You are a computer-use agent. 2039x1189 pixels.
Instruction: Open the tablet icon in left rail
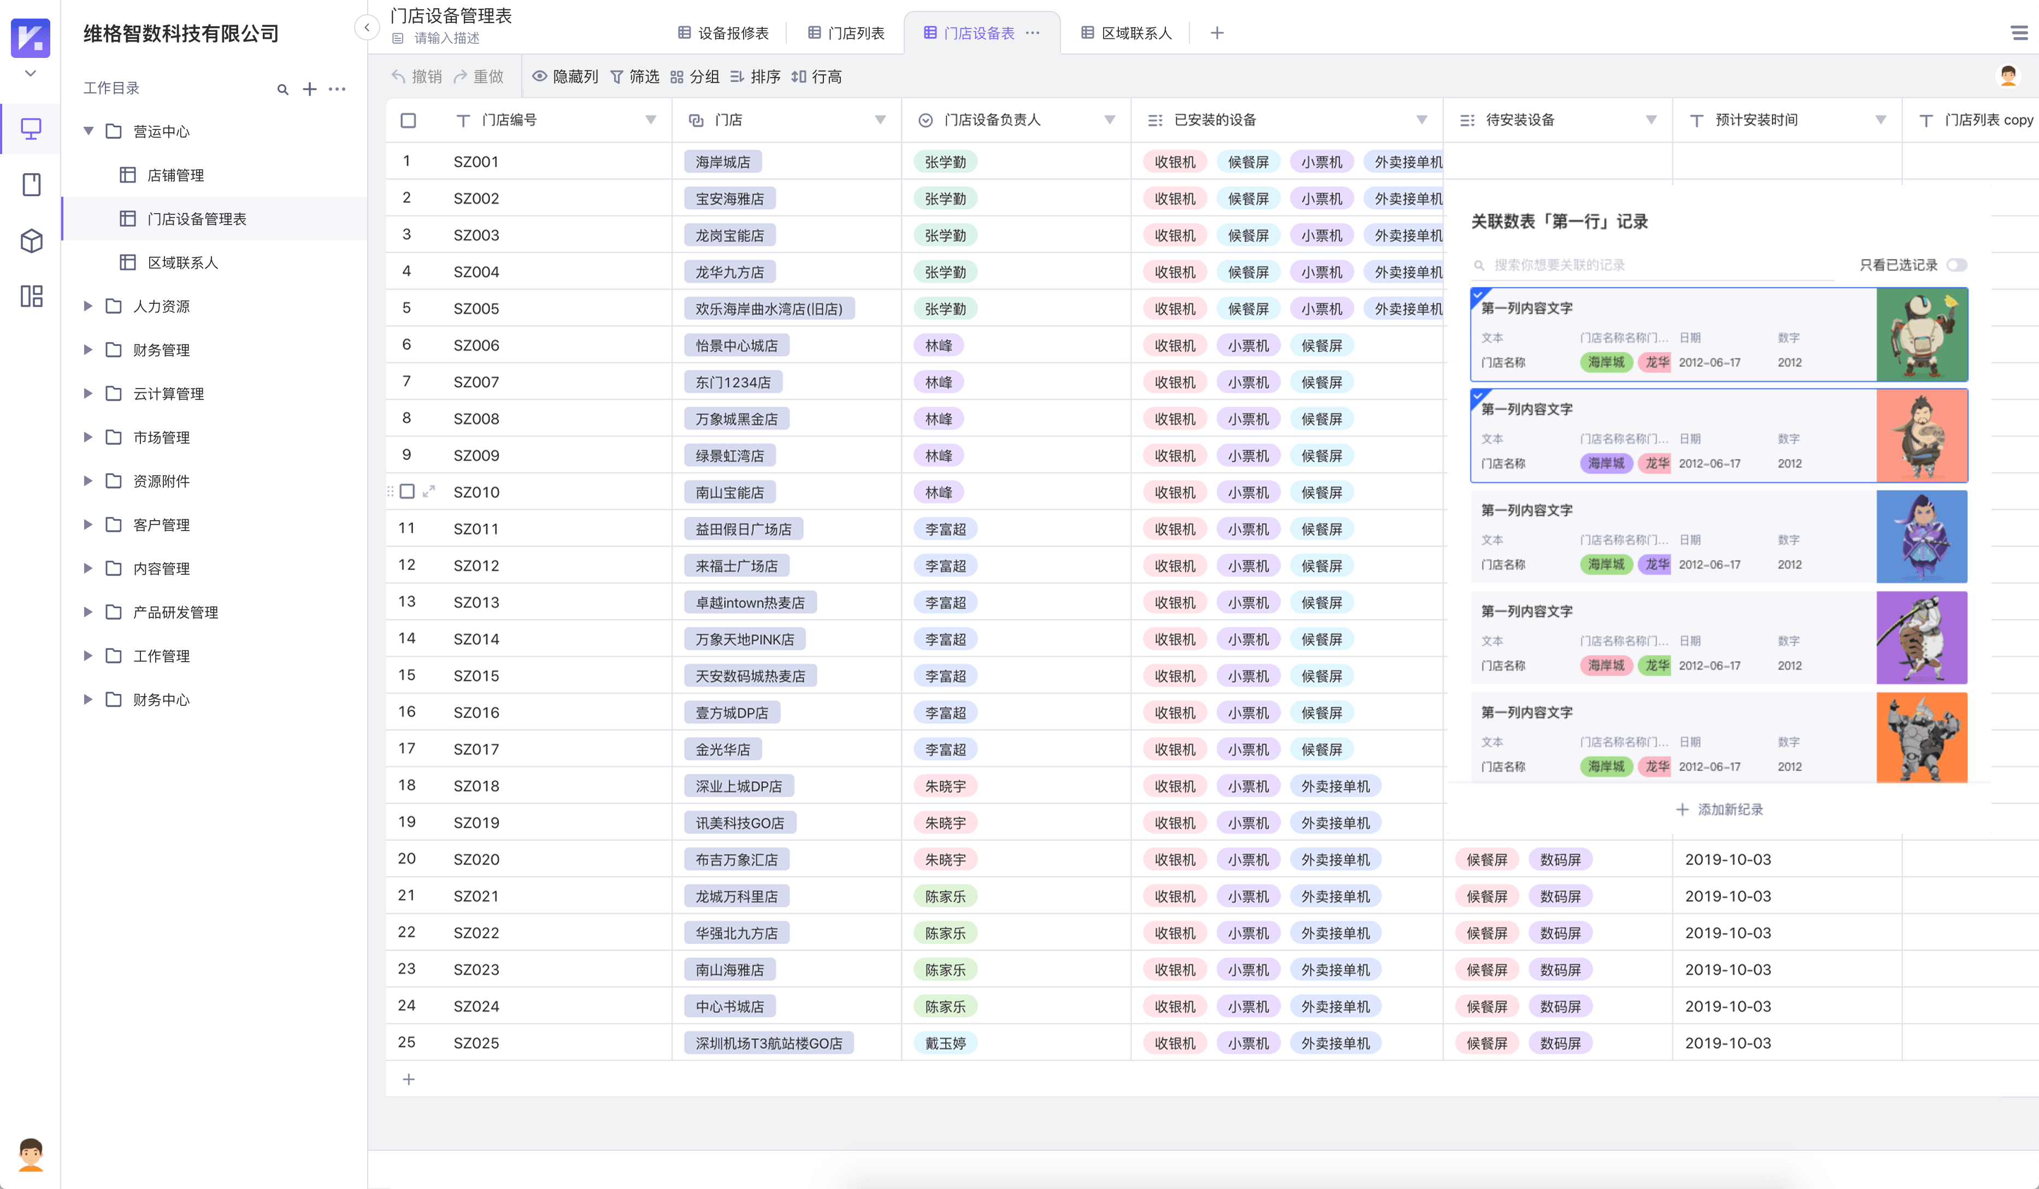(31, 185)
